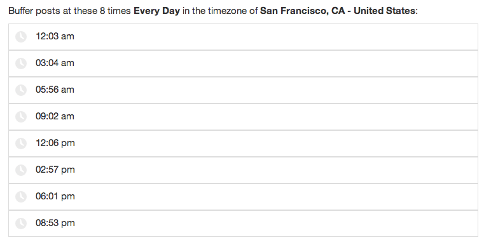Select the 03:04 am posting time
484x247 pixels.
point(55,63)
